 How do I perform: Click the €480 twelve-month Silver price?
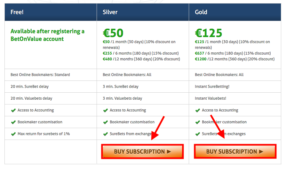[x=107, y=59]
